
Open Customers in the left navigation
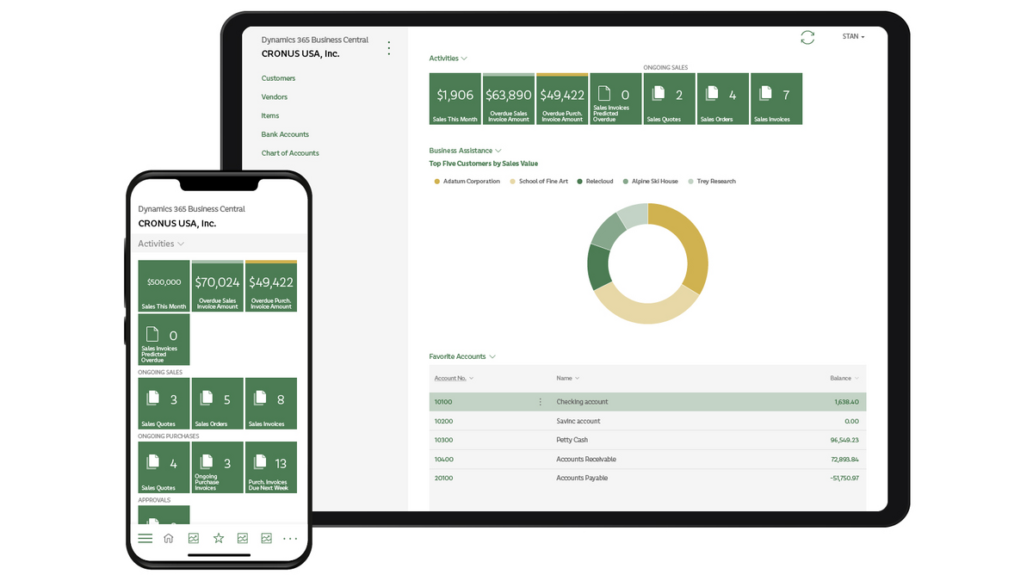278,78
